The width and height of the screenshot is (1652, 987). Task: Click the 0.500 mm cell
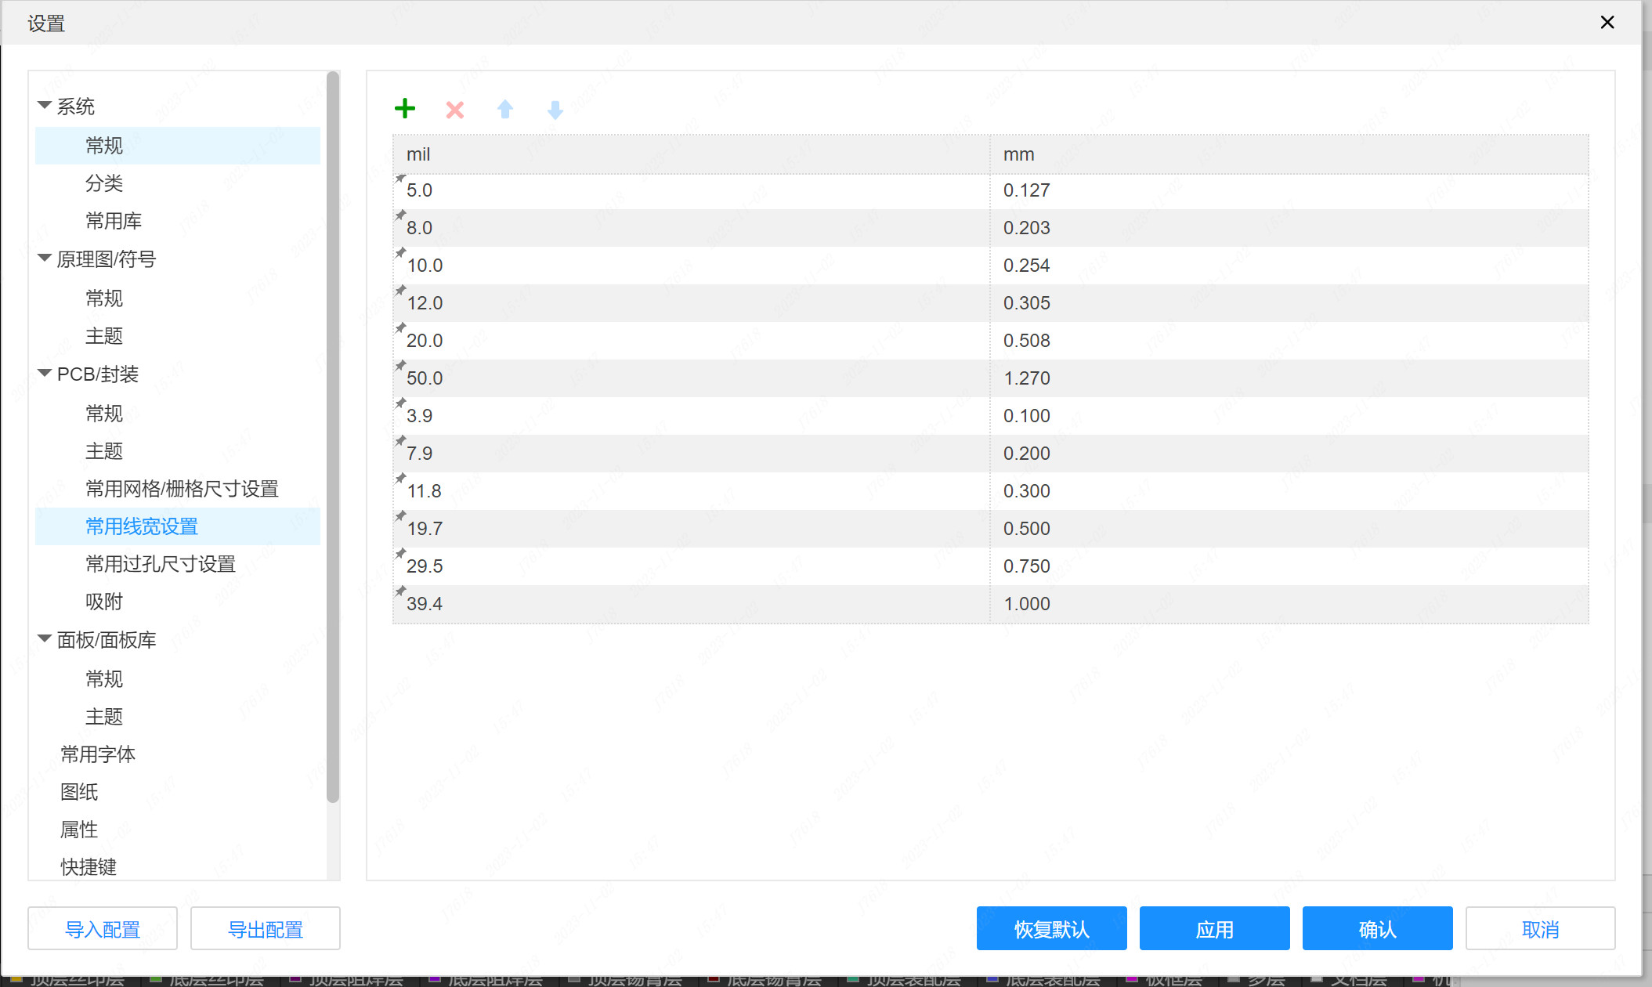(x=1289, y=529)
